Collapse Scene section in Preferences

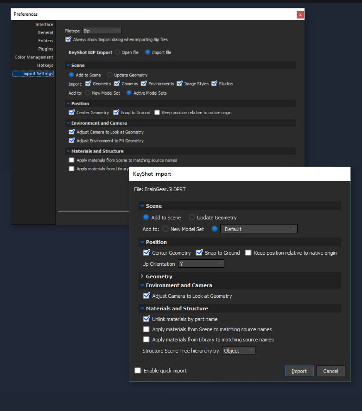(68, 65)
